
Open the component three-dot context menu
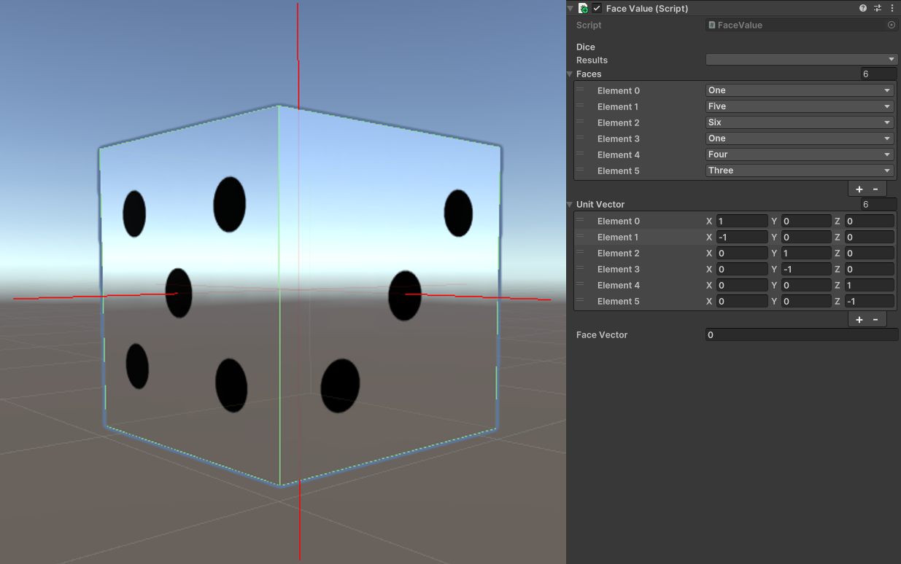click(892, 8)
